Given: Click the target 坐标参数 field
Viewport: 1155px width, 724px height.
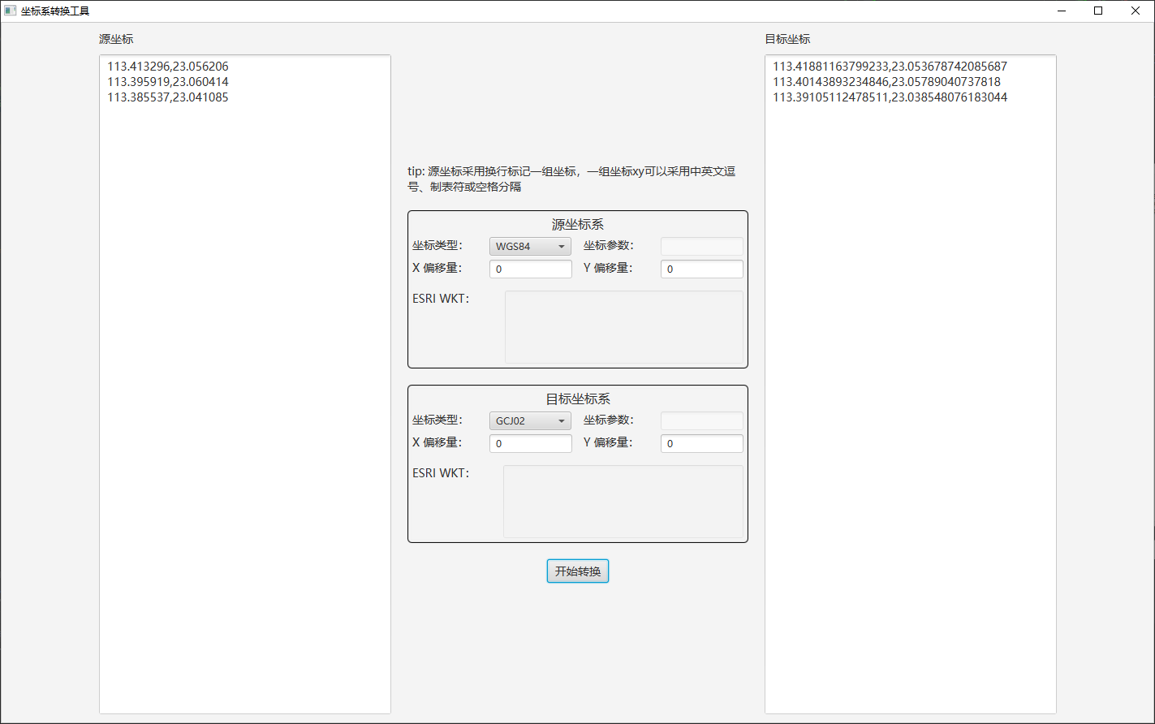Looking at the screenshot, I should 702,420.
